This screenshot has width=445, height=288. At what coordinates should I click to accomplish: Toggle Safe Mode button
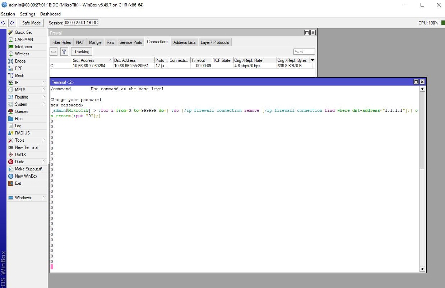click(32, 23)
